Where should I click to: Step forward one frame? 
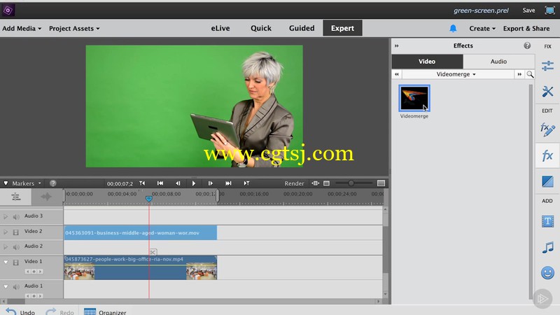click(x=211, y=183)
